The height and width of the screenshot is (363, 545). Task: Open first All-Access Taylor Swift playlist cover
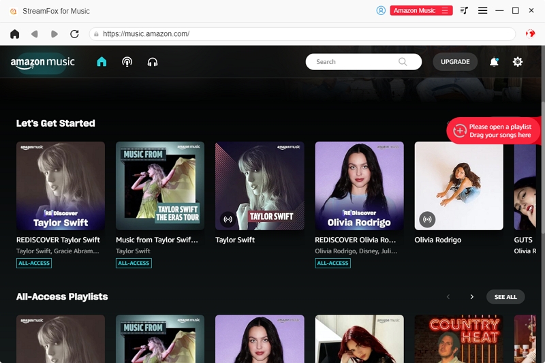point(61,338)
